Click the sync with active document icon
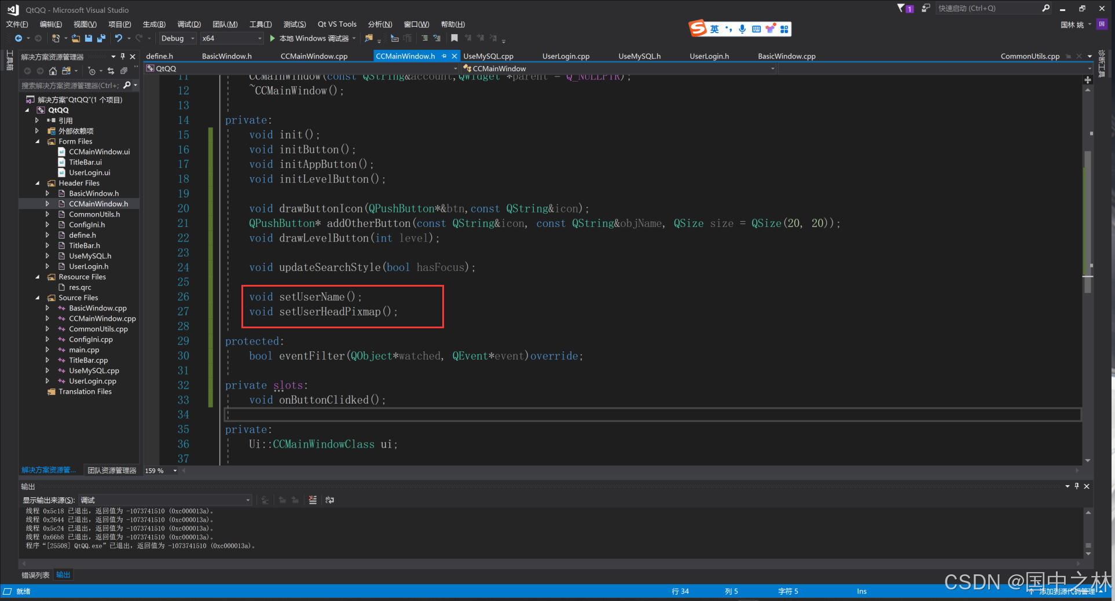1115x601 pixels. point(111,71)
